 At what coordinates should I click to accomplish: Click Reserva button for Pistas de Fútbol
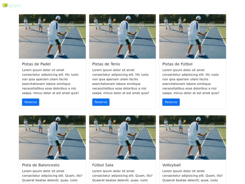[x=171, y=102]
